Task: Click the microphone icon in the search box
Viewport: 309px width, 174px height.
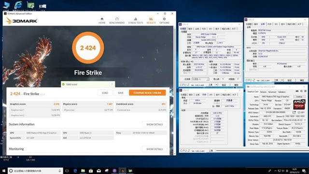Action: (60, 171)
